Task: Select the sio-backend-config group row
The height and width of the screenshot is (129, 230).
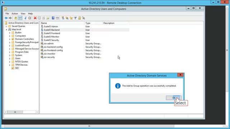Action: click(x=85, y=47)
